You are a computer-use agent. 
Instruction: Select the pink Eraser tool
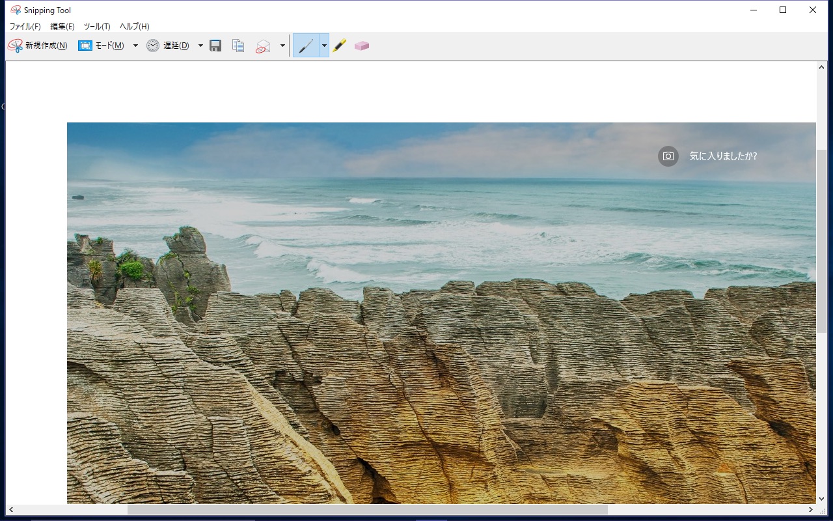(362, 46)
